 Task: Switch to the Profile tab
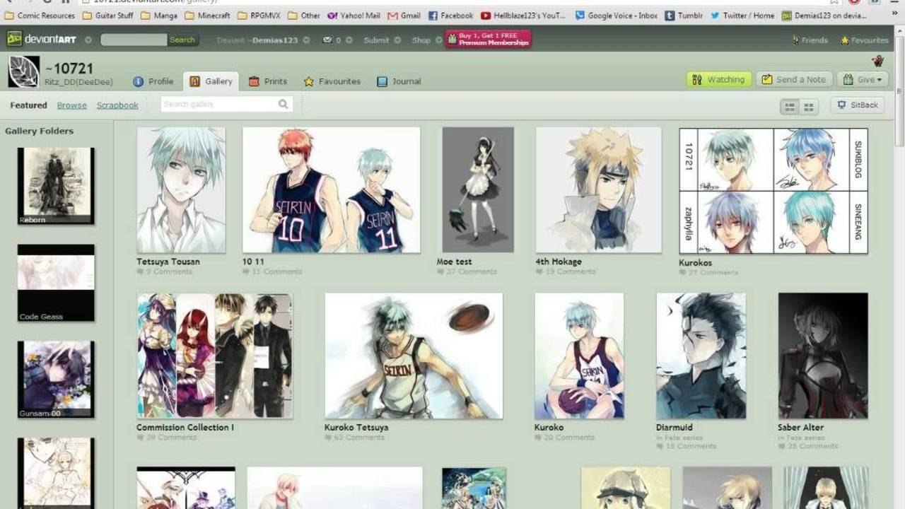[153, 81]
